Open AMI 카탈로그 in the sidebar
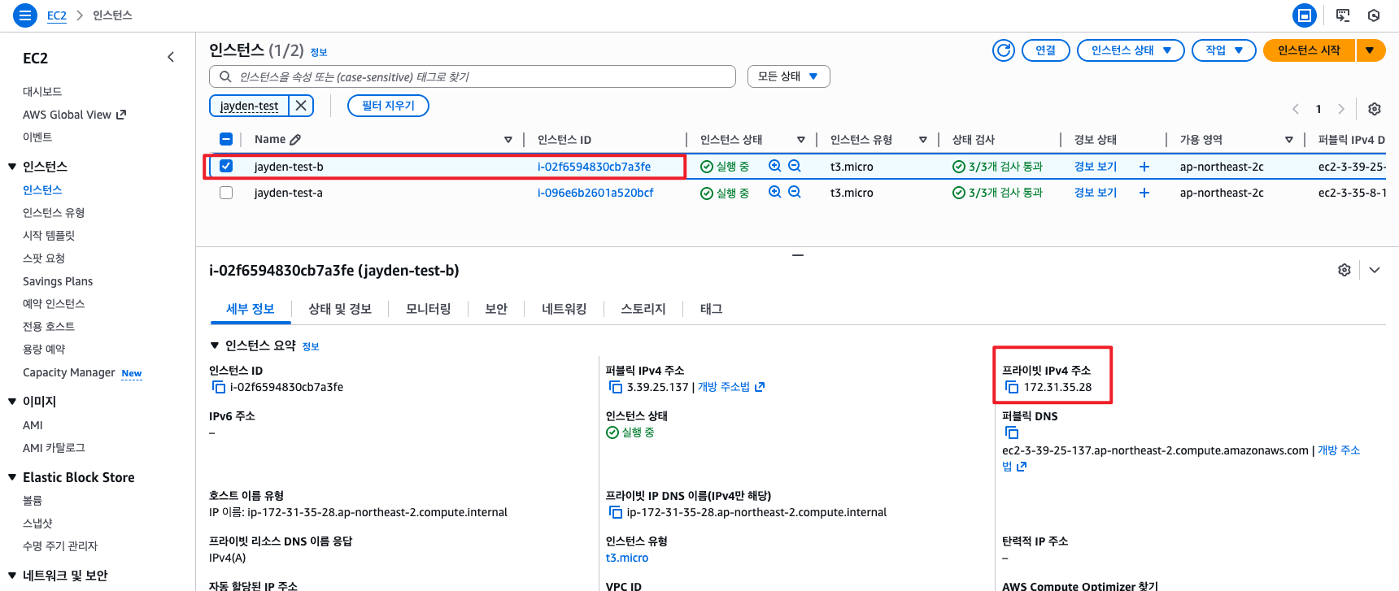 coord(54,448)
